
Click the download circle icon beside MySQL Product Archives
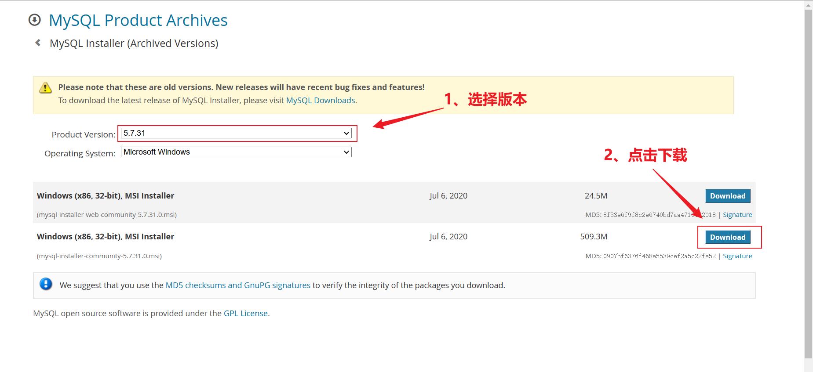34,20
